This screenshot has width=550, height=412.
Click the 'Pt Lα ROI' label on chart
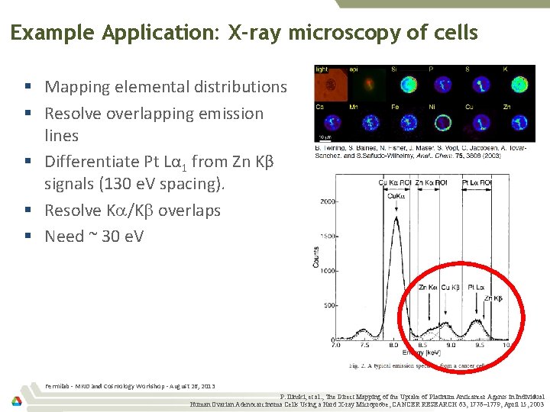click(x=477, y=182)
